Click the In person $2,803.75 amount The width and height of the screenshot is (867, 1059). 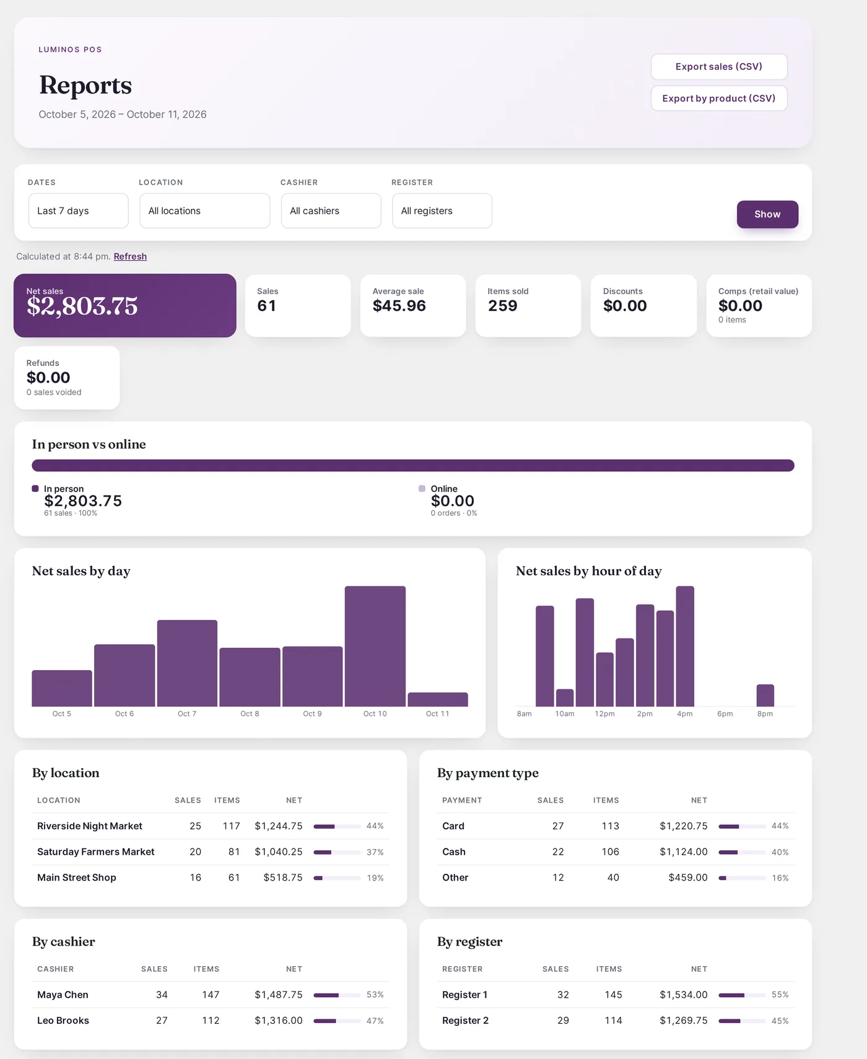pyautogui.click(x=83, y=501)
